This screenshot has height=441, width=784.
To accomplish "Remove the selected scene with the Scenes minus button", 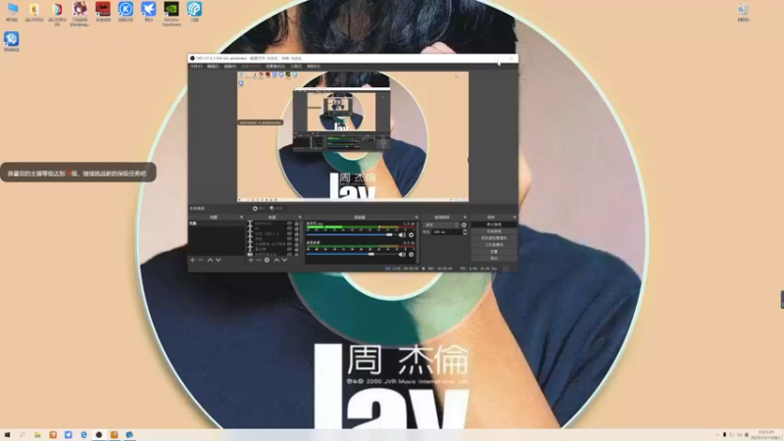I will point(201,260).
